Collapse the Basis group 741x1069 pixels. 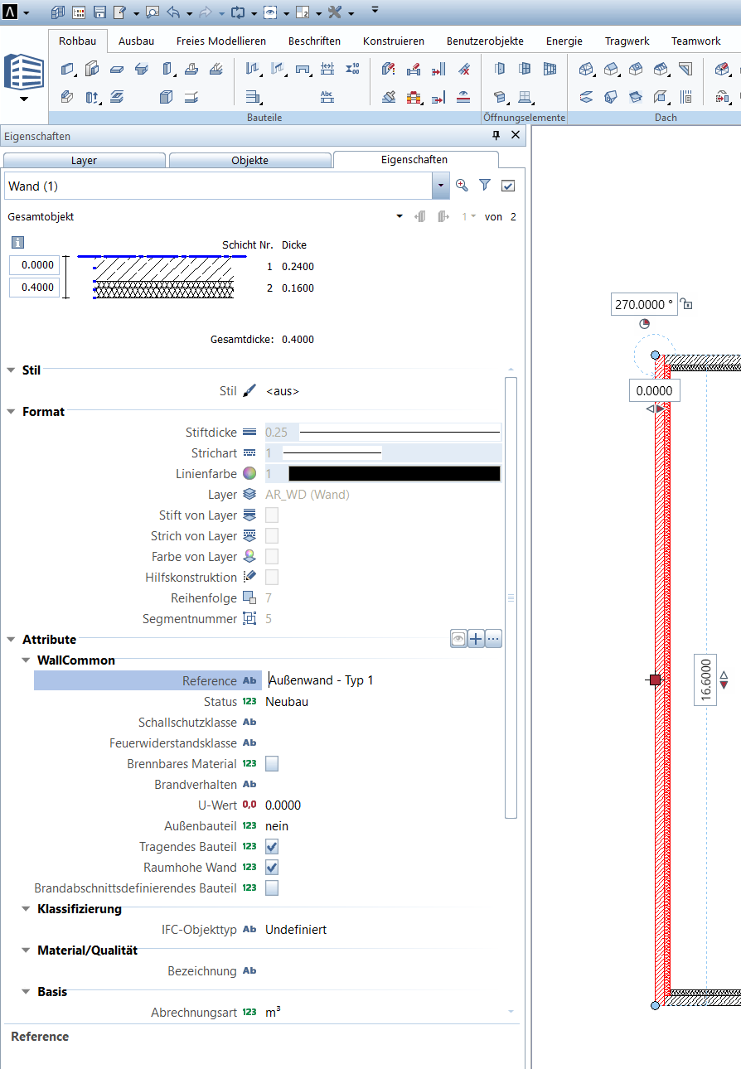point(26,992)
